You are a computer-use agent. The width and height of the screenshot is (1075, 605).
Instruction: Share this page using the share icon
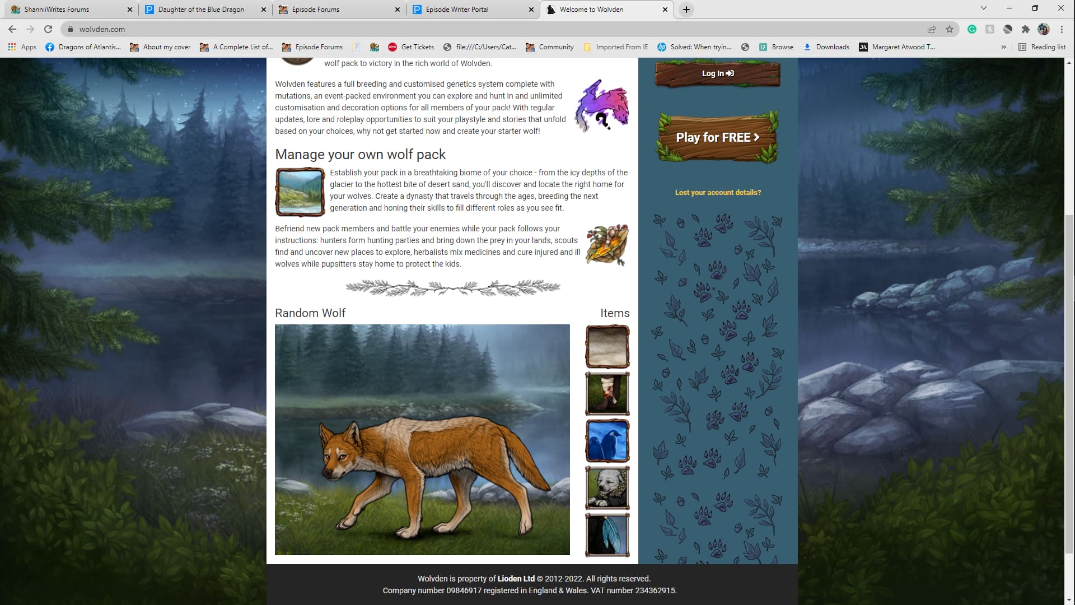point(932,29)
